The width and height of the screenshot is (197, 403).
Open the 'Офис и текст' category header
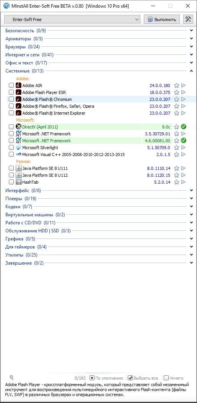(x=26, y=63)
